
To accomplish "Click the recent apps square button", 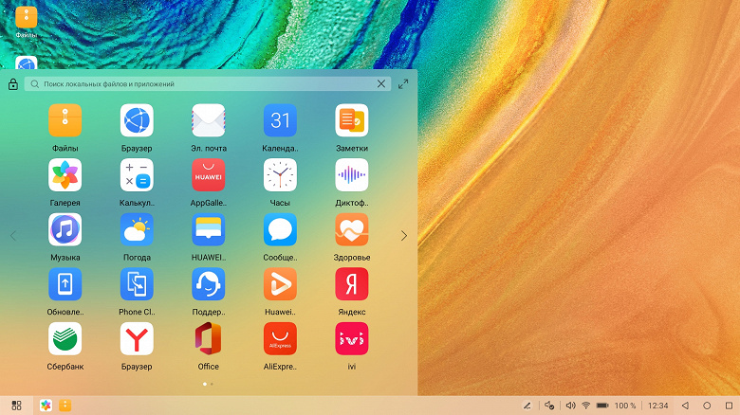I will (x=730, y=406).
